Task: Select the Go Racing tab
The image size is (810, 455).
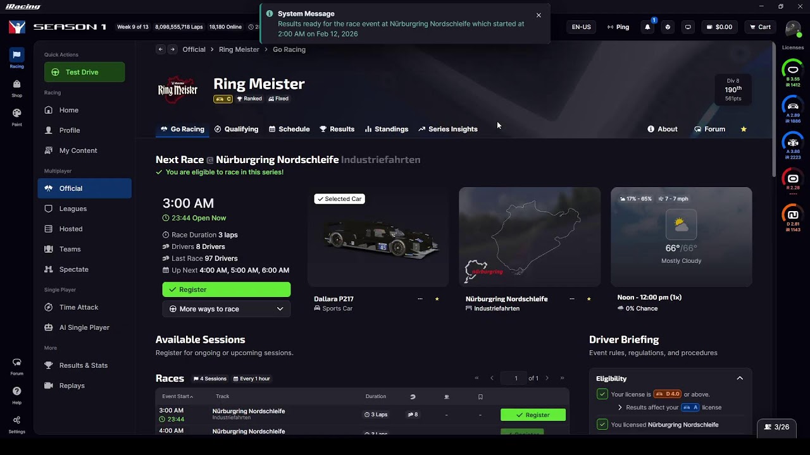Action: tap(182, 129)
